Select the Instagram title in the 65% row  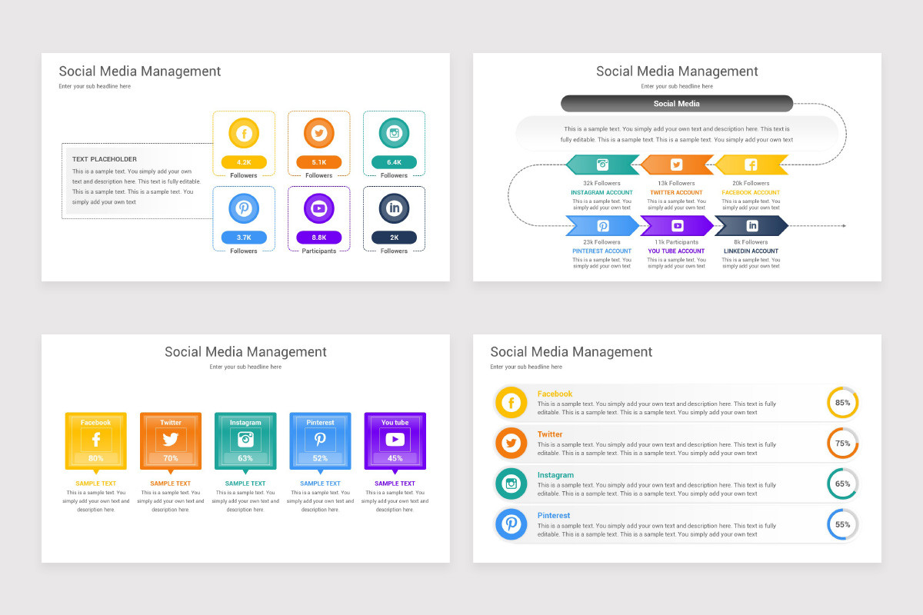[x=555, y=475]
